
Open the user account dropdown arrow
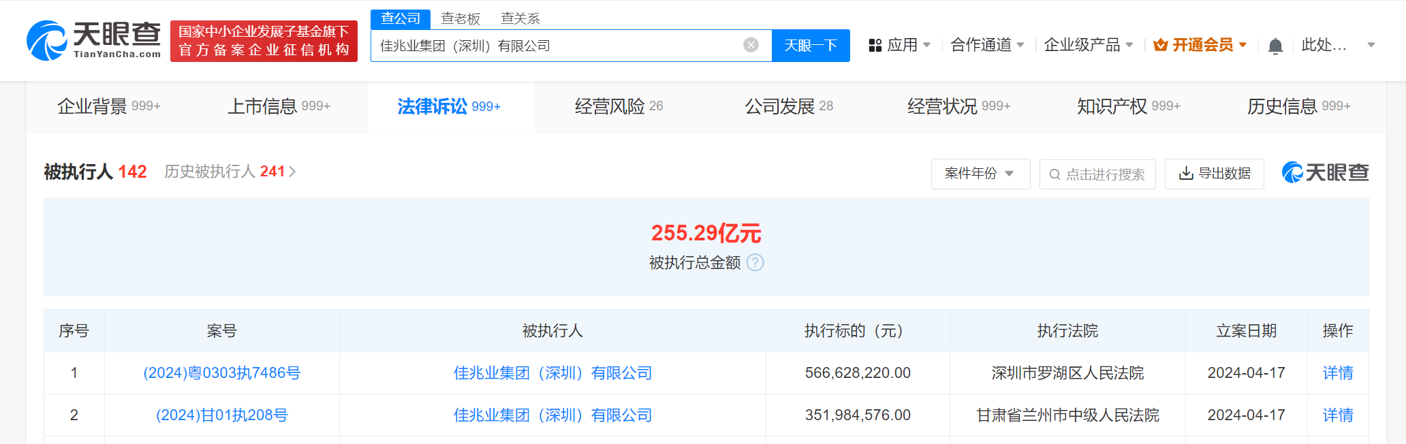tap(1371, 45)
